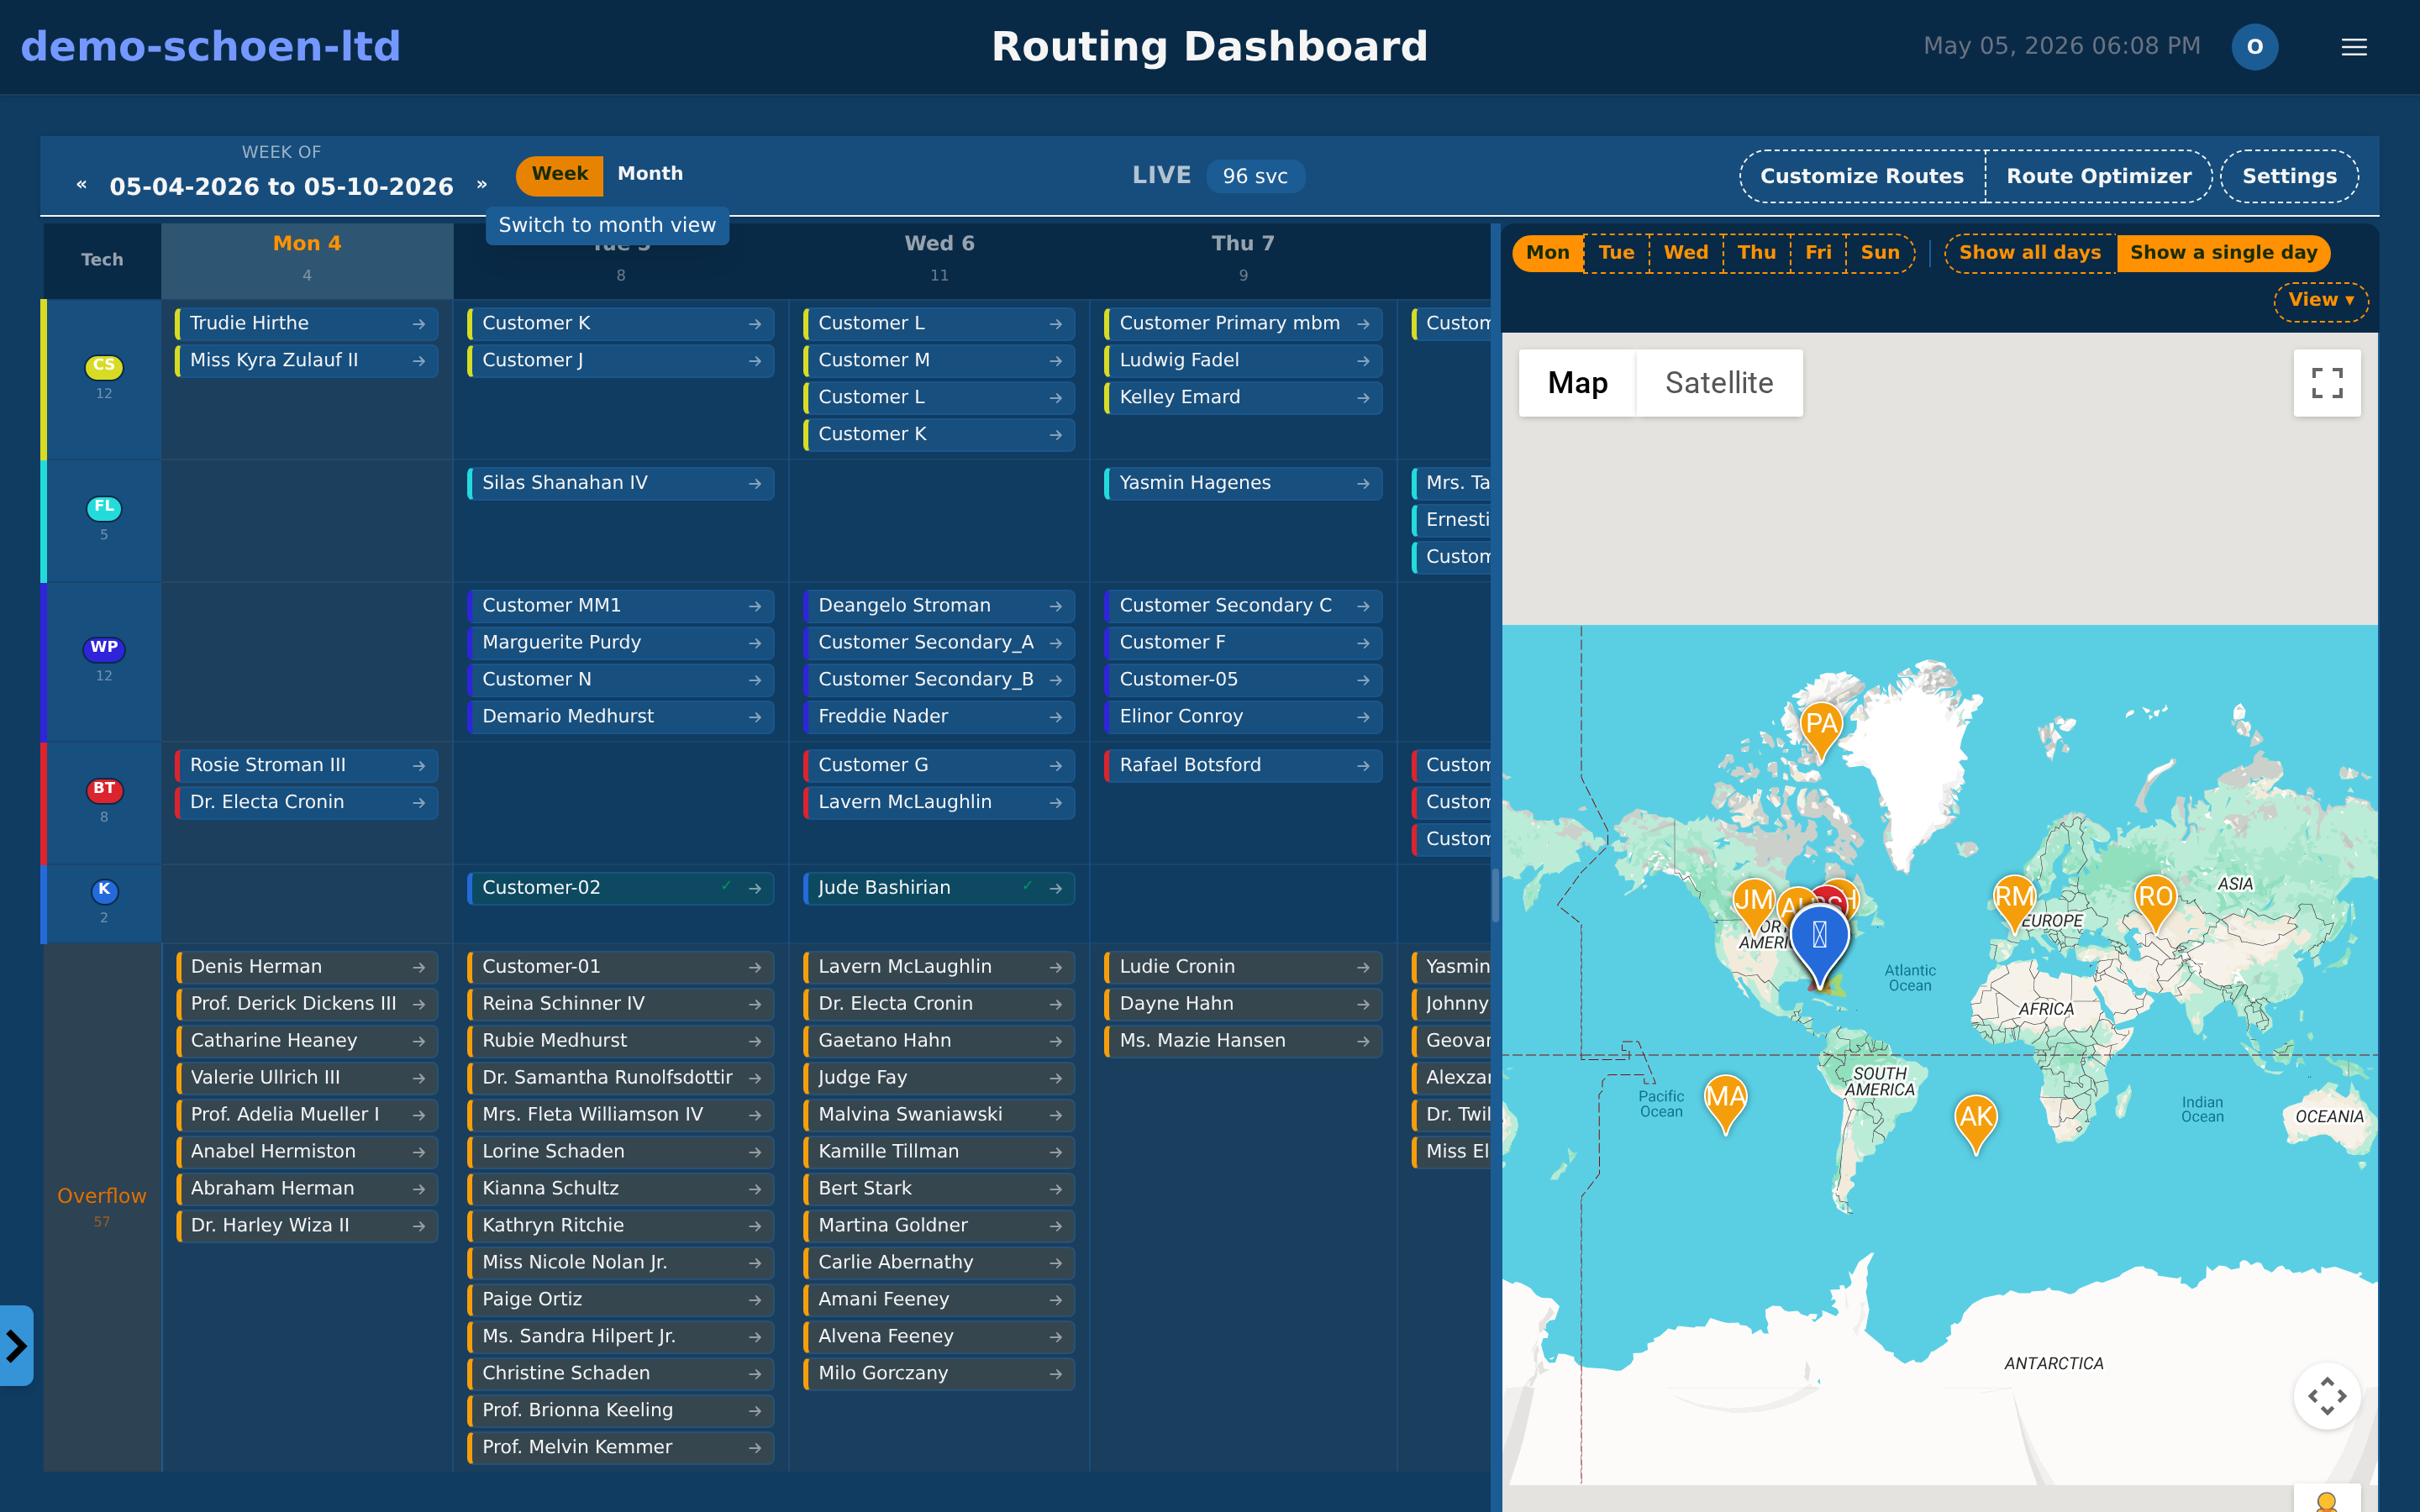The width and height of the screenshot is (2420, 1512).
Task: Open Ms. Mazie Hansen overflow job
Action: coord(1243,1041)
